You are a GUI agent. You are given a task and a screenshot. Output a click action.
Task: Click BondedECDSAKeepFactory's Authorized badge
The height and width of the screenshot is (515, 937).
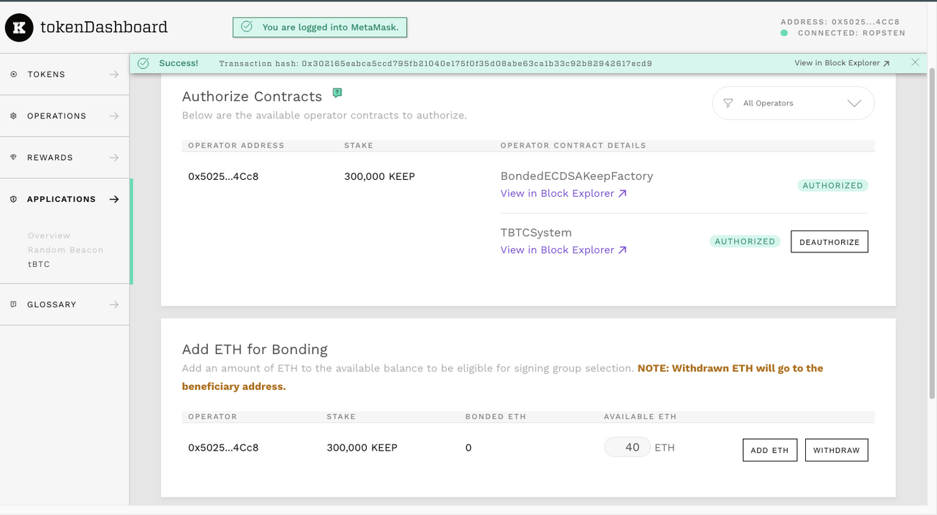pyautogui.click(x=833, y=186)
